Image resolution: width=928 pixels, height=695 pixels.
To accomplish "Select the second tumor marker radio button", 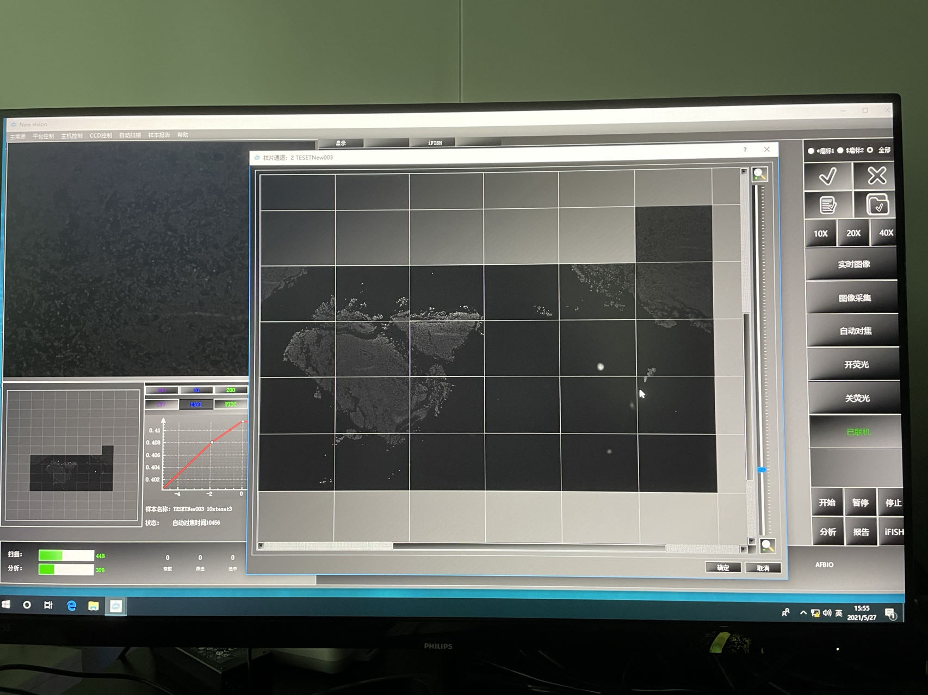I will click(840, 150).
